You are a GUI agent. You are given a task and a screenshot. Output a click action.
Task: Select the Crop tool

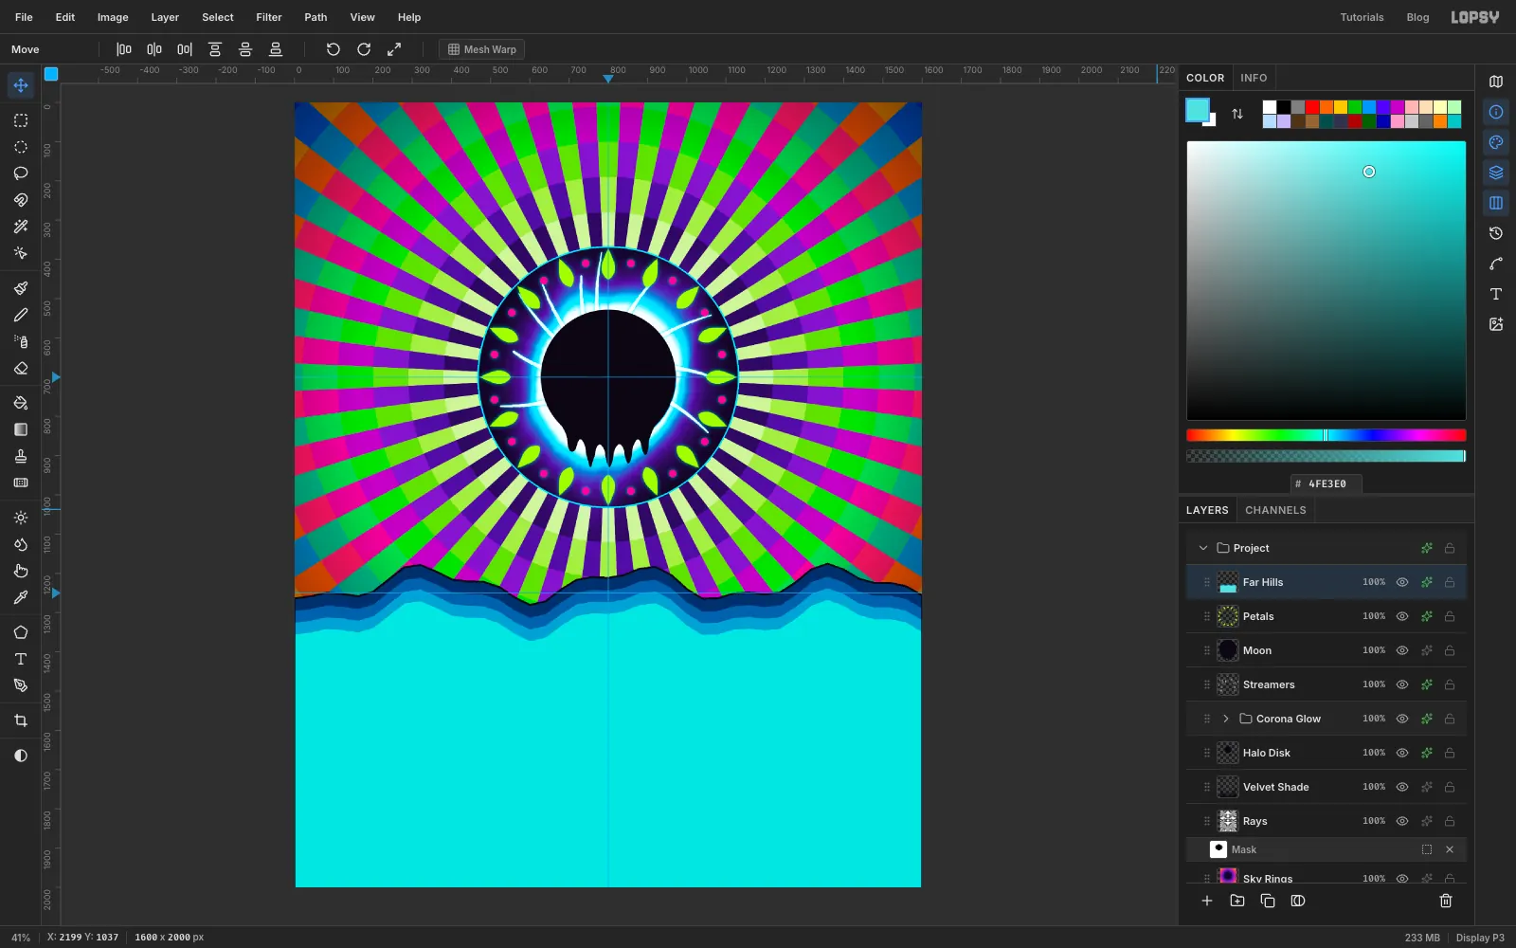point(21,720)
